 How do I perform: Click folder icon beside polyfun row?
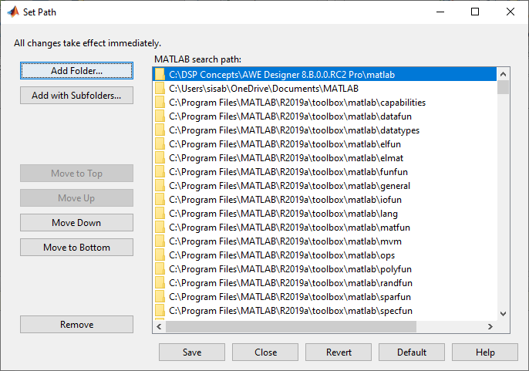point(160,268)
